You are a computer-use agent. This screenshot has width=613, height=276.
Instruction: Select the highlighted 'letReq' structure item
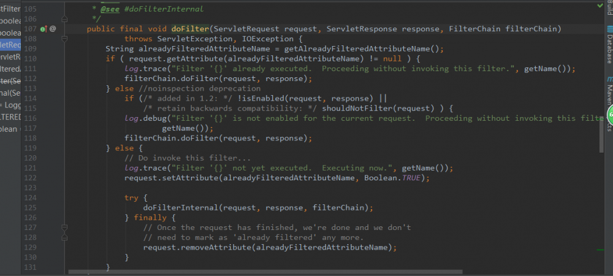10,45
